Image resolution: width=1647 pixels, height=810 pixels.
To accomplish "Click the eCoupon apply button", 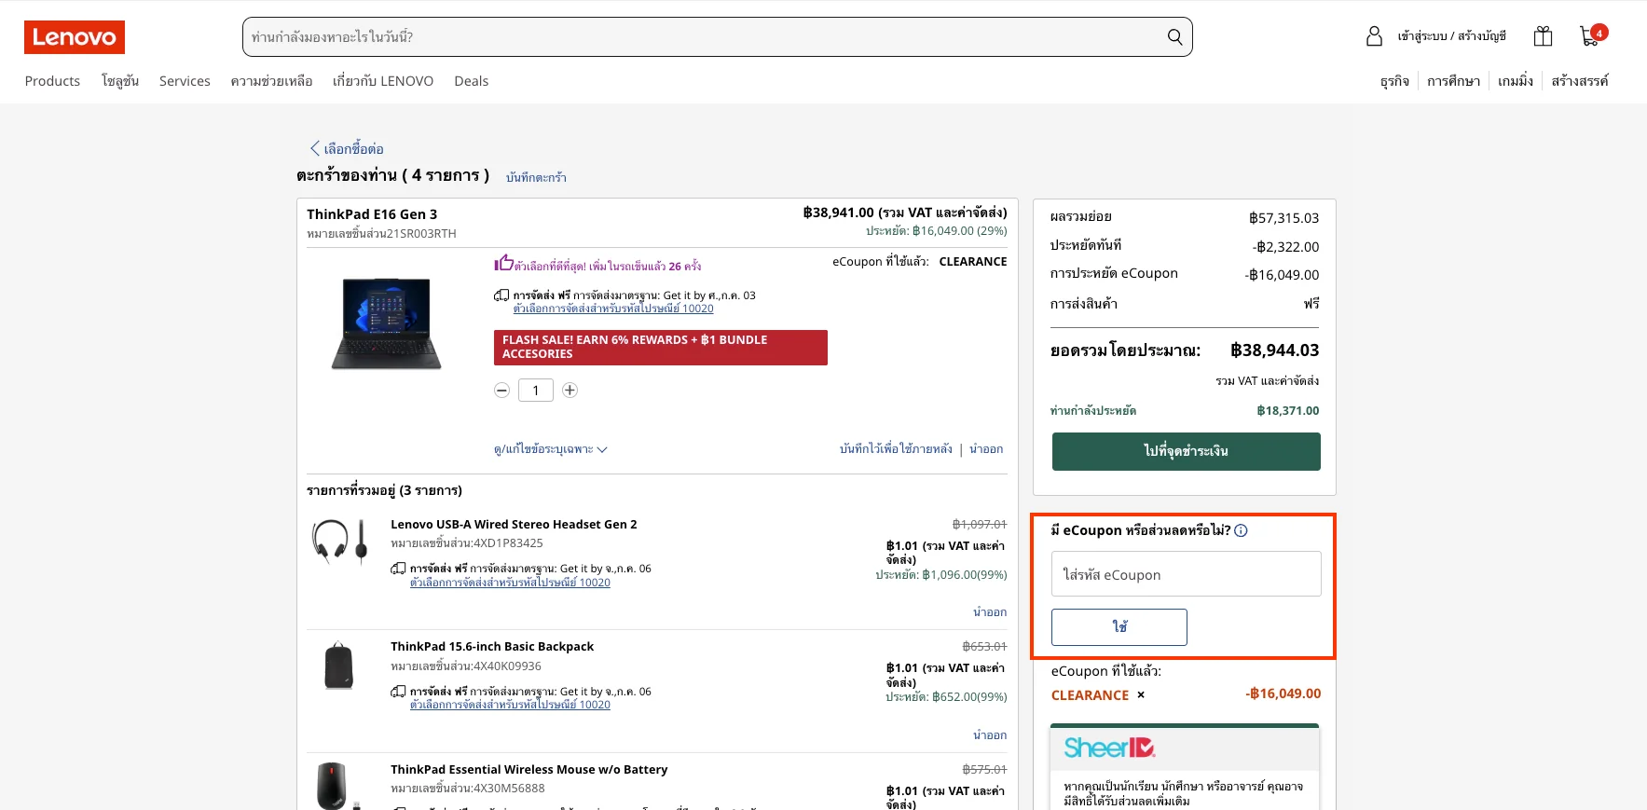I will 1119,627.
